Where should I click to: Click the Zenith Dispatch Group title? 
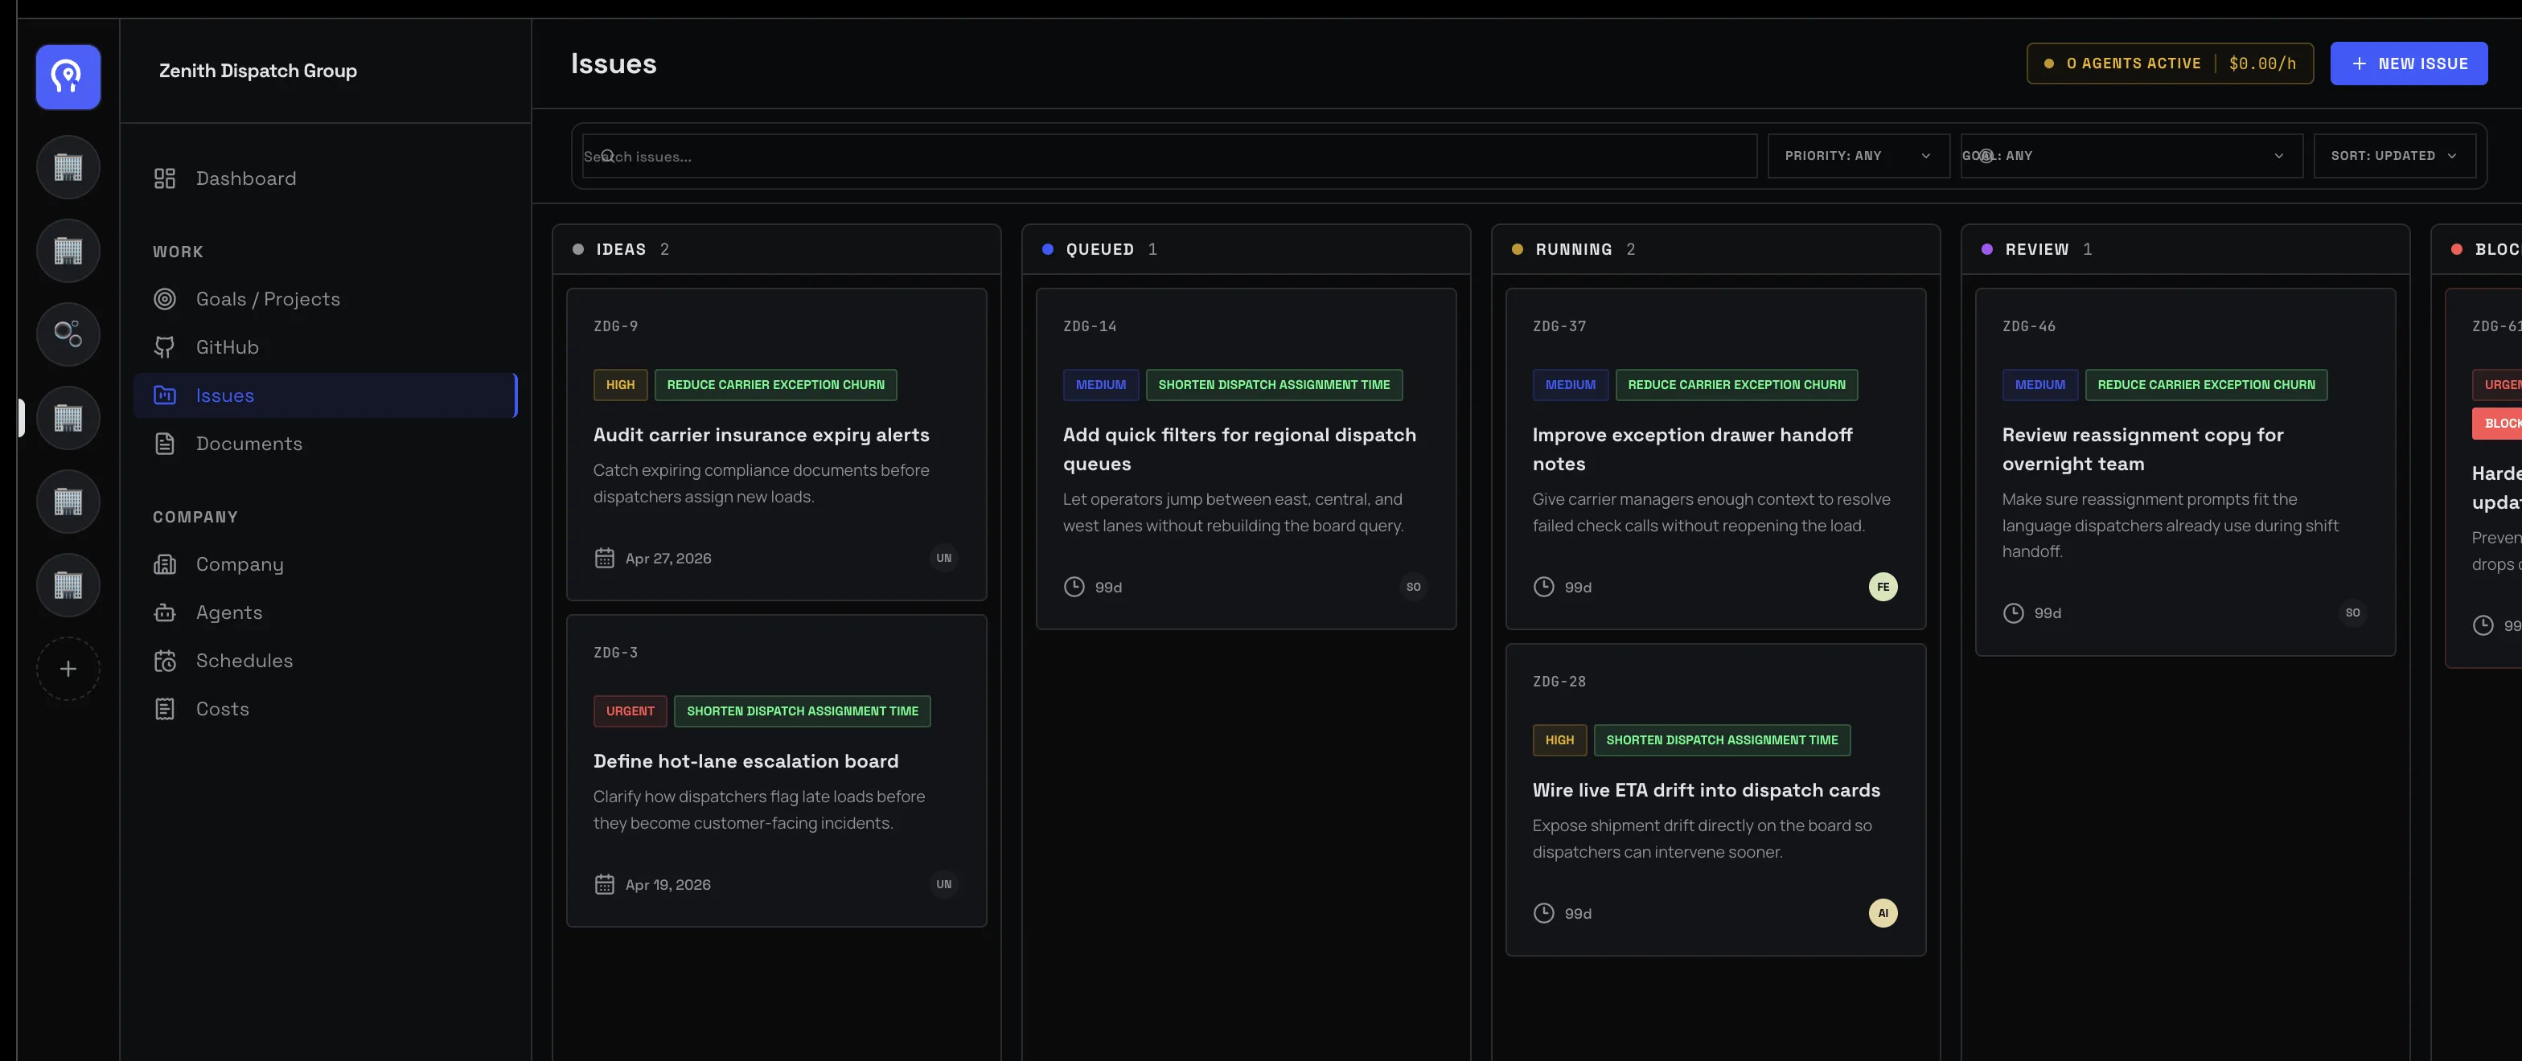pos(257,71)
